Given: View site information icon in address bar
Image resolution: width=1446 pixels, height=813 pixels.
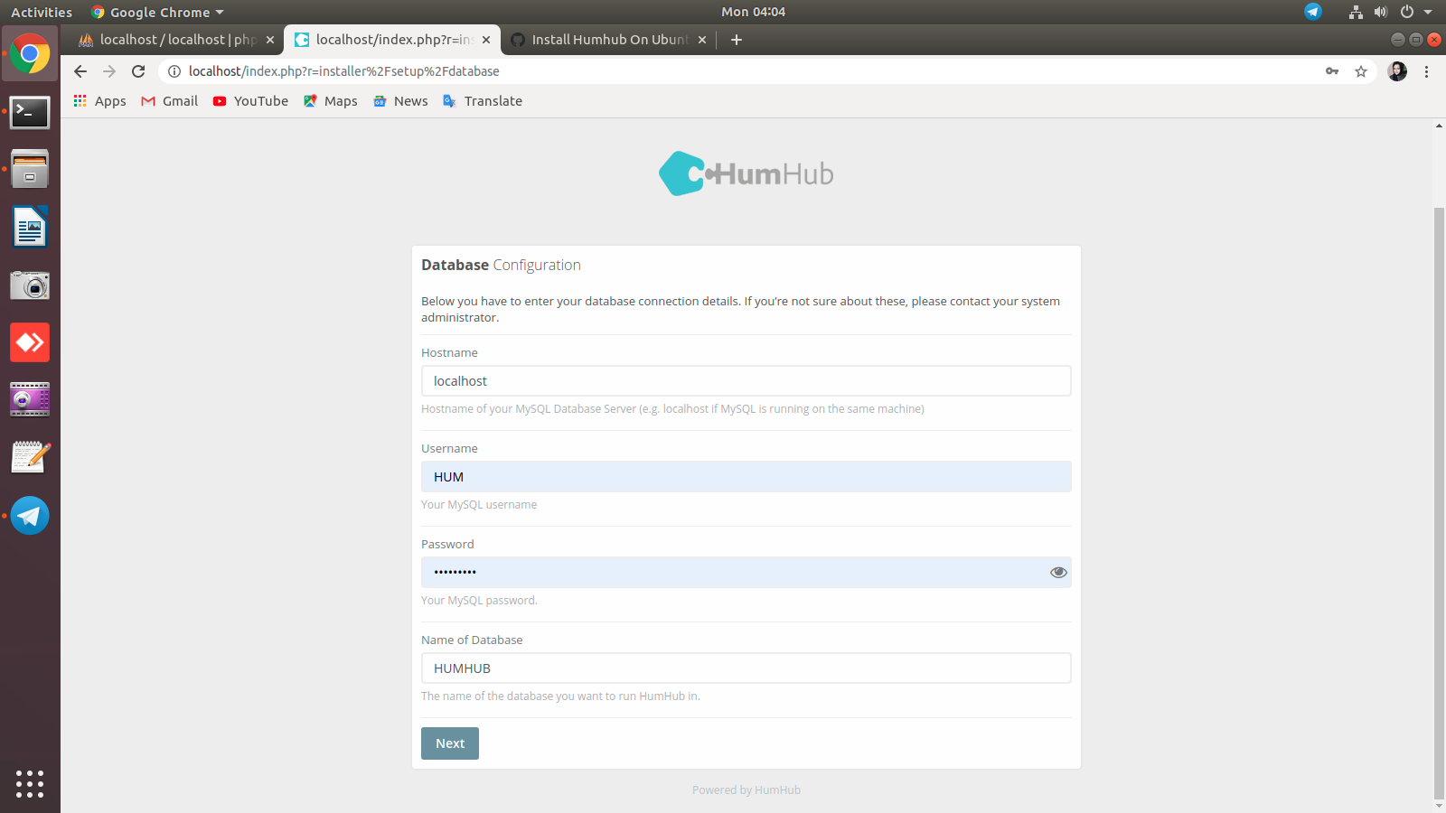Looking at the screenshot, I should pos(174,71).
